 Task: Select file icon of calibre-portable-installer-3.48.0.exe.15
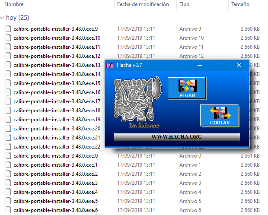click(x=8, y=83)
